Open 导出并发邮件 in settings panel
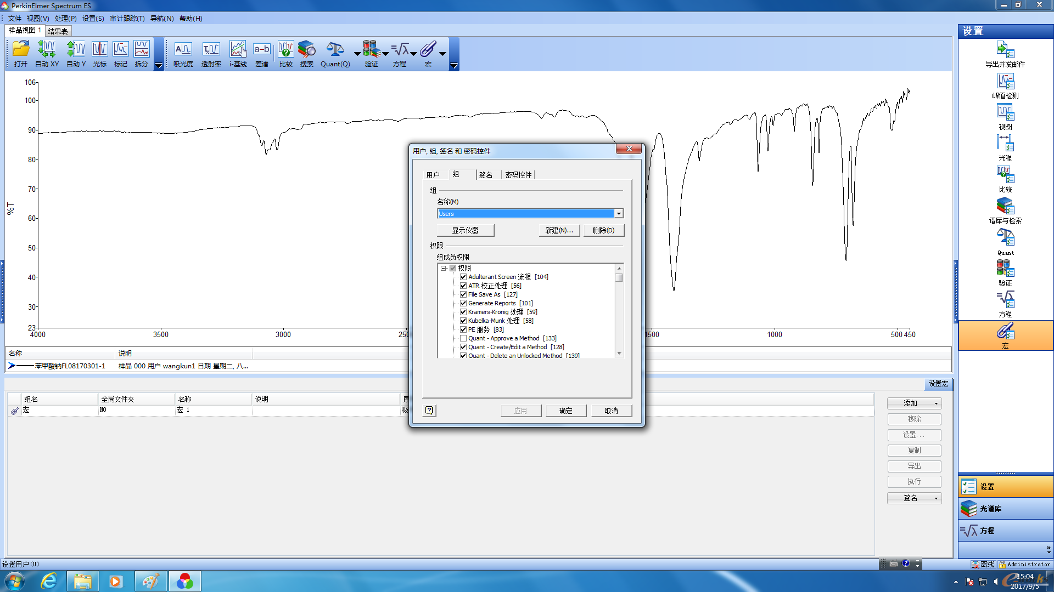 [1005, 54]
